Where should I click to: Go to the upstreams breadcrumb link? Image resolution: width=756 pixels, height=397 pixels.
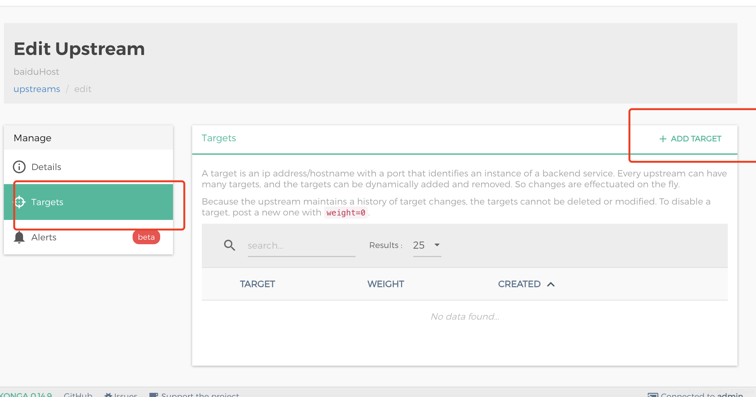[x=37, y=89]
